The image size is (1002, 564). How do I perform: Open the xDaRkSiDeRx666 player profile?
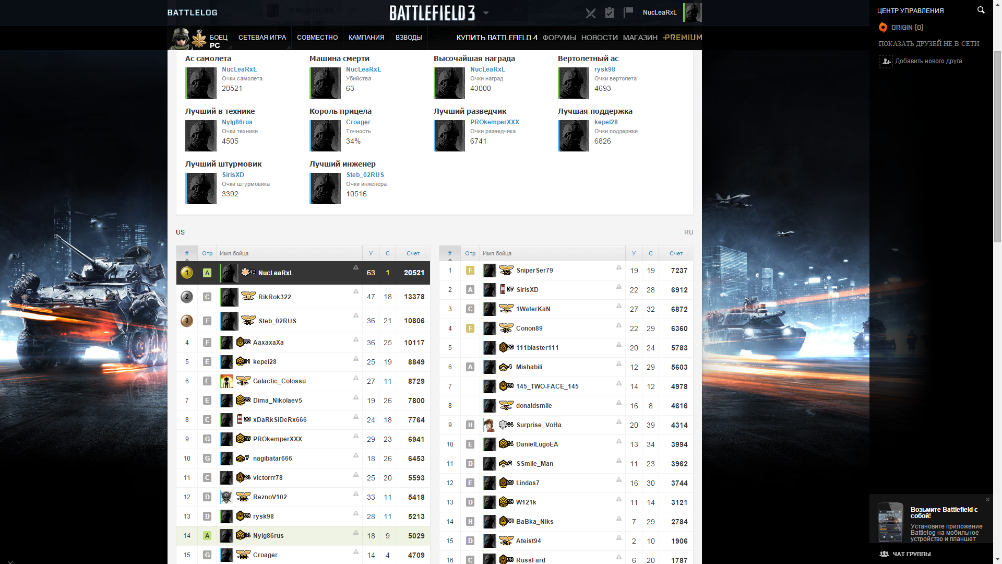(x=280, y=420)
